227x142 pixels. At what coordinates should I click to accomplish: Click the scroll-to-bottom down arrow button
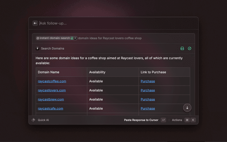(187, 108)
